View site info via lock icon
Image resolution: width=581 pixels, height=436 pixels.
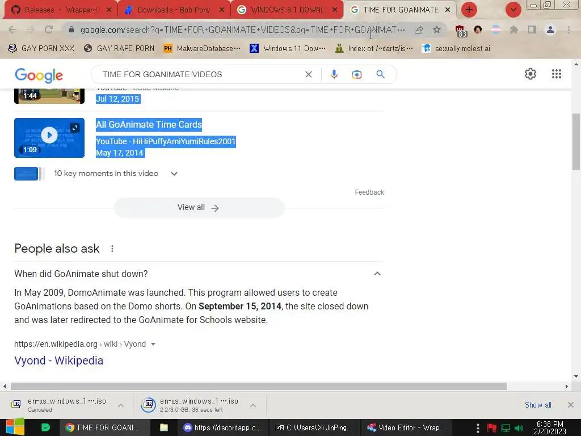click(x=71, y=30)
